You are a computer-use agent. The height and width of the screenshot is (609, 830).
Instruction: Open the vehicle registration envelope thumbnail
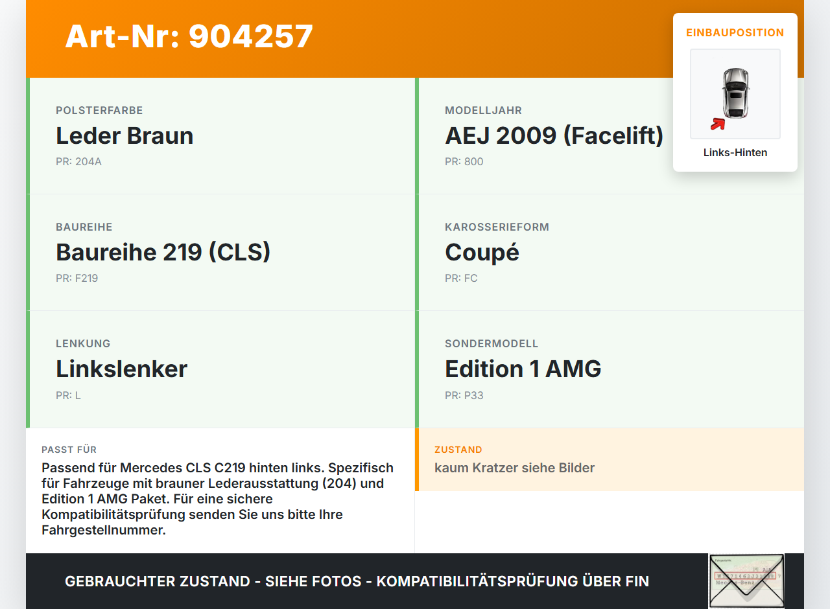tap(746, 581)
